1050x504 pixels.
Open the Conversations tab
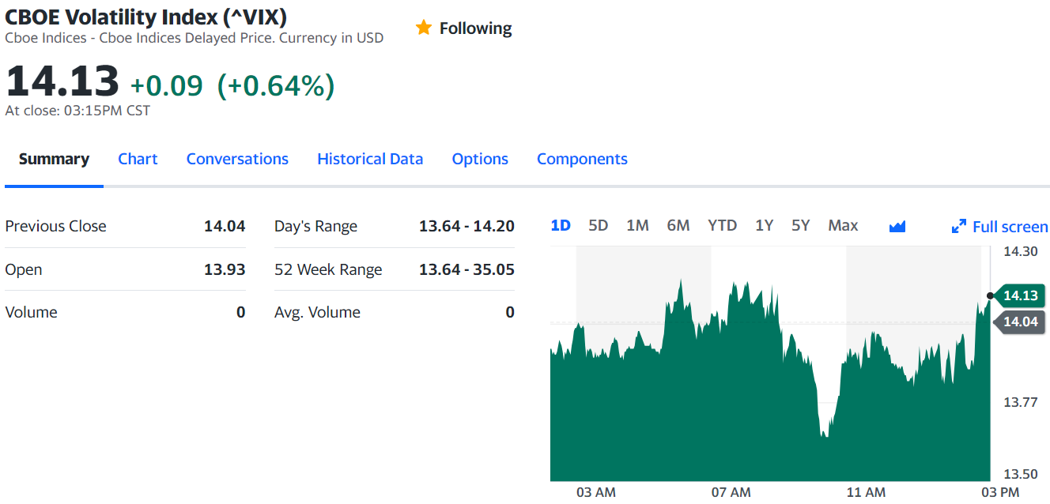click(x=237, y=159)
